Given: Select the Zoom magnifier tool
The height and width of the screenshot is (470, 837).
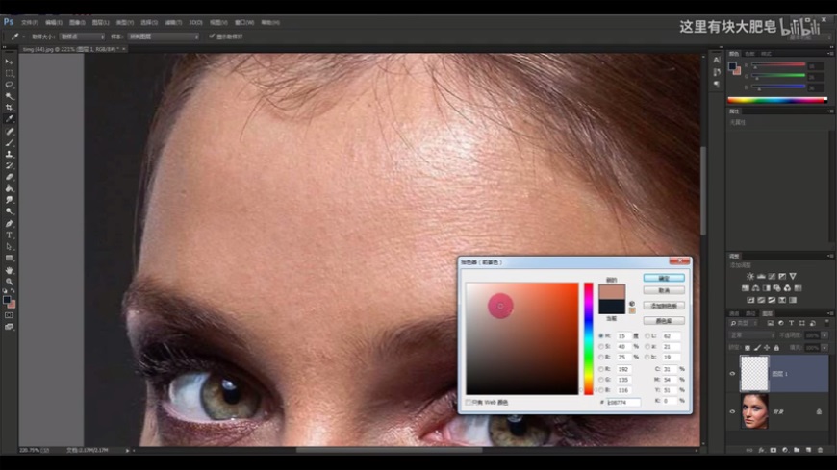Looking at the screenshot, I should point(10,282).
